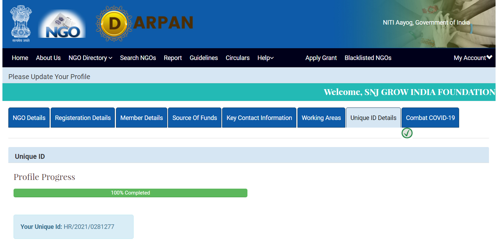498x241 pixels.
Task: Expand the NGO Directory dropdown
Action: 90,58
